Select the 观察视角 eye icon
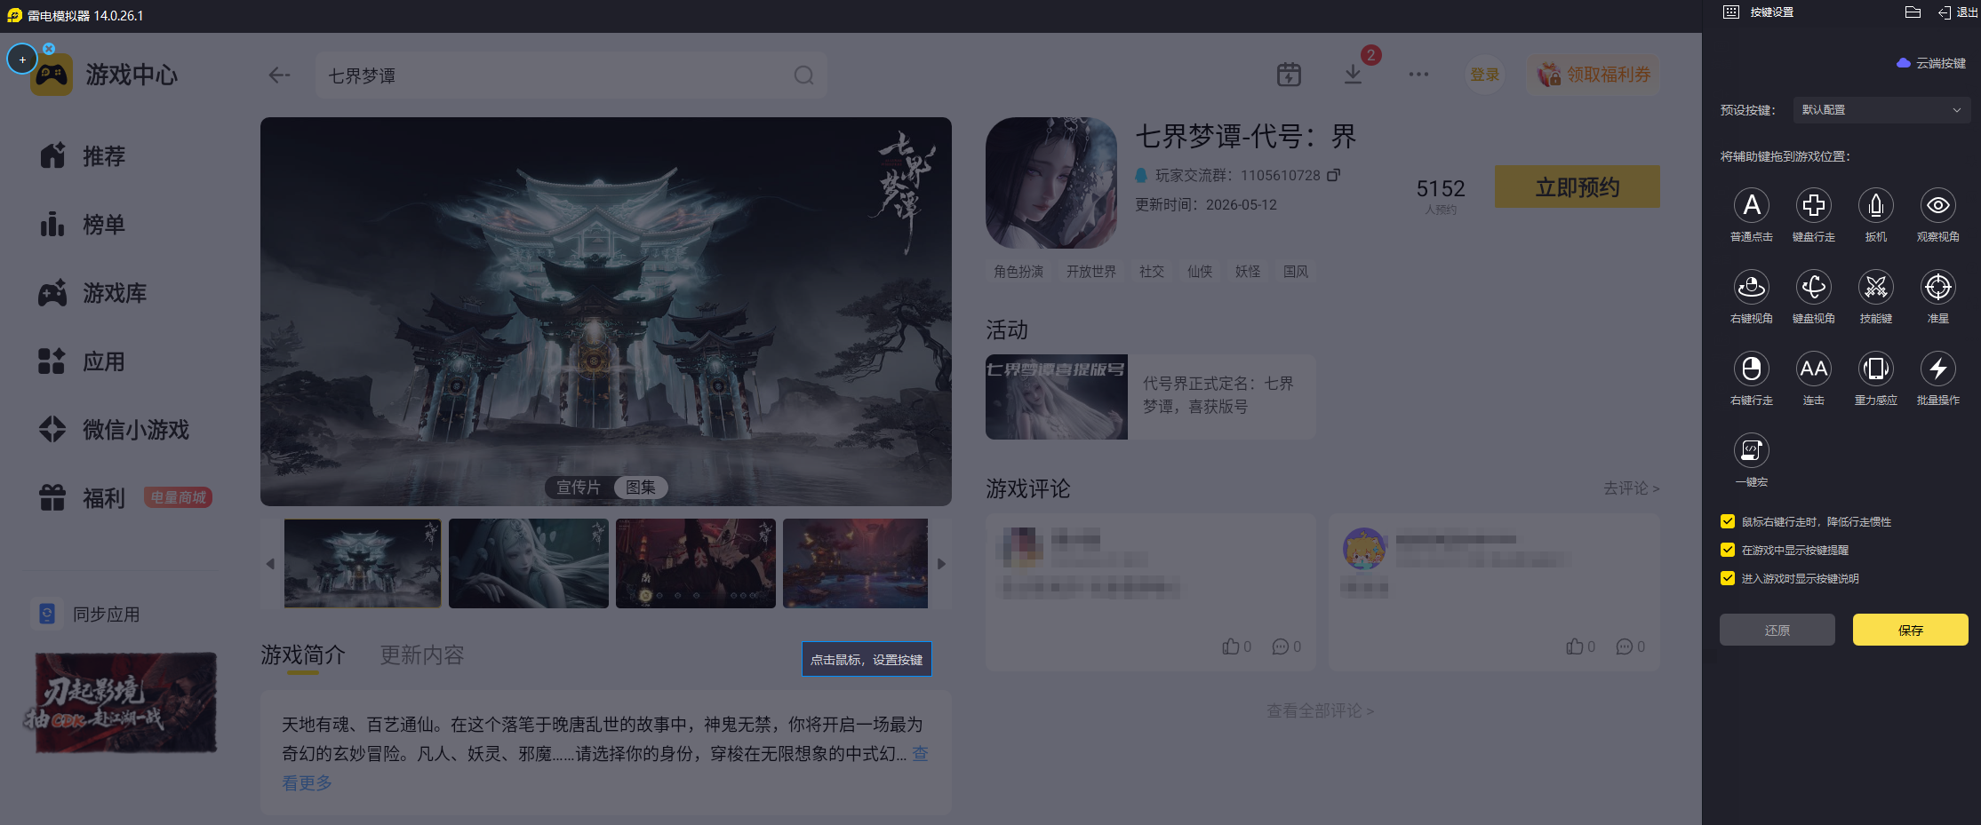The height and width of the screenshot is (825, 1981). (x=1937, y=205)
